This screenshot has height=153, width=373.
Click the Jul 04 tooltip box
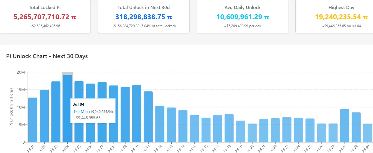(93, 111)
